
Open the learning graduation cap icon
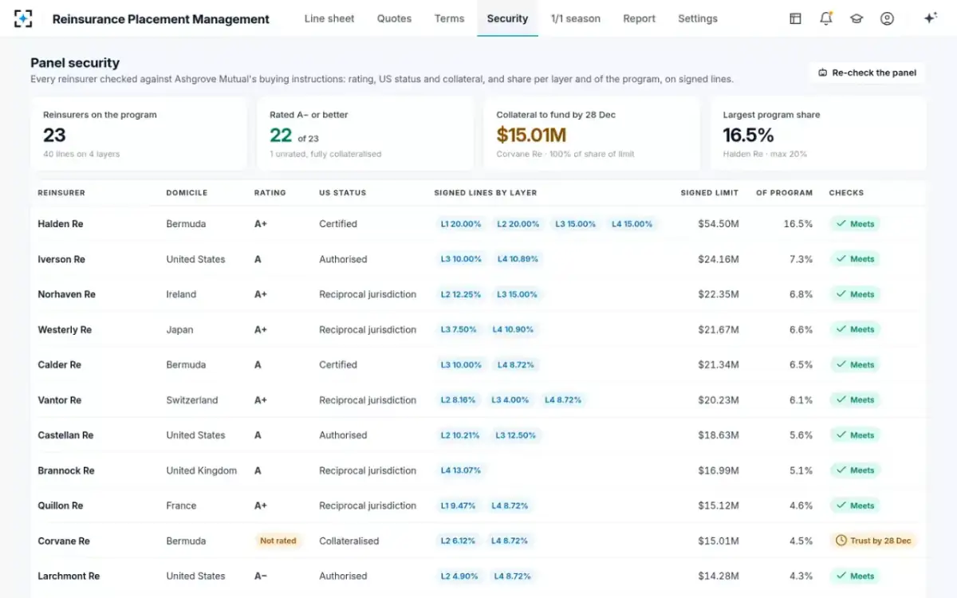857,18
